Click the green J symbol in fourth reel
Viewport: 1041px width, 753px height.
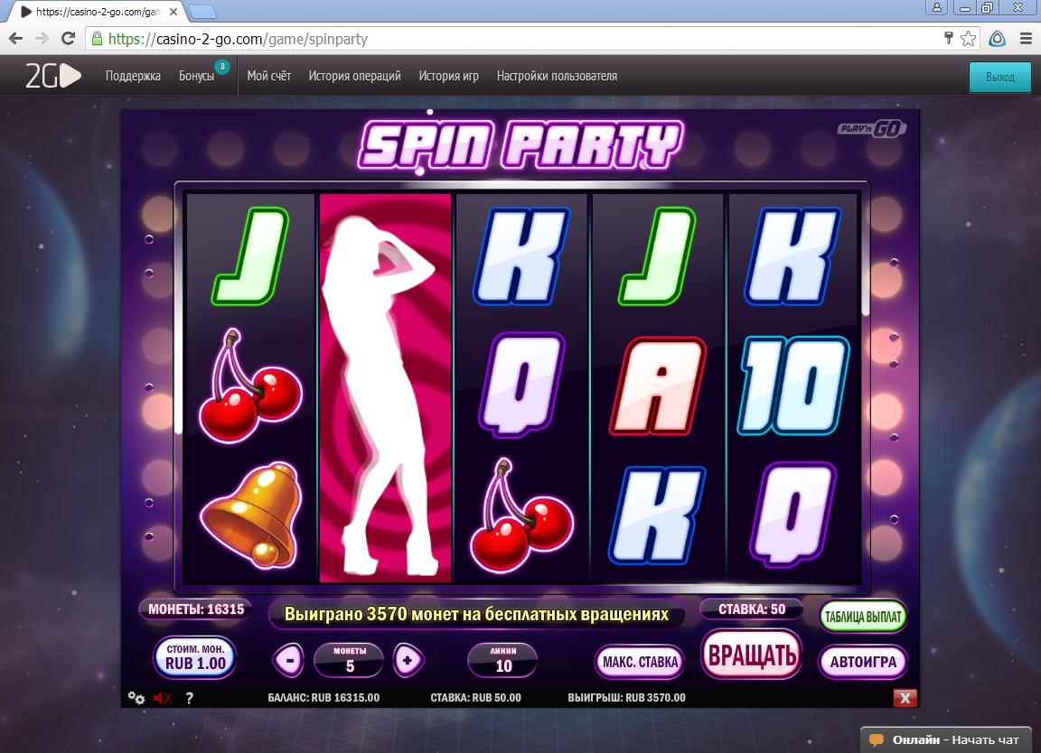(x=657, y=256)
